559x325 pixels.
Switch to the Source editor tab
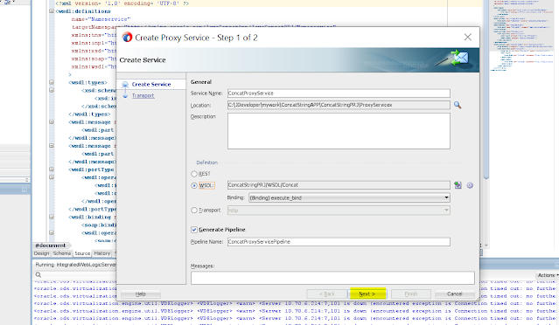[x=82, y=253]
